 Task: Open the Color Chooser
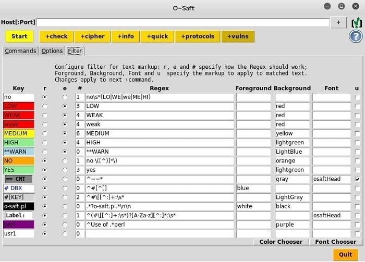pos(281,242)
